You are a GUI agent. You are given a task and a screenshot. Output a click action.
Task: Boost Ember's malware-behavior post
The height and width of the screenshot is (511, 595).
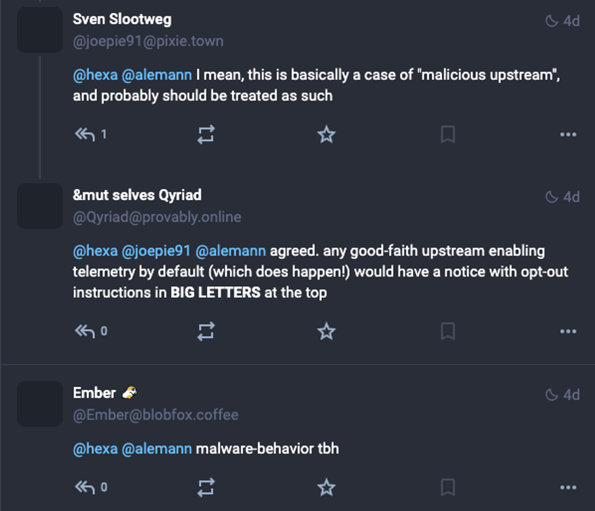[x=206, y=487]
